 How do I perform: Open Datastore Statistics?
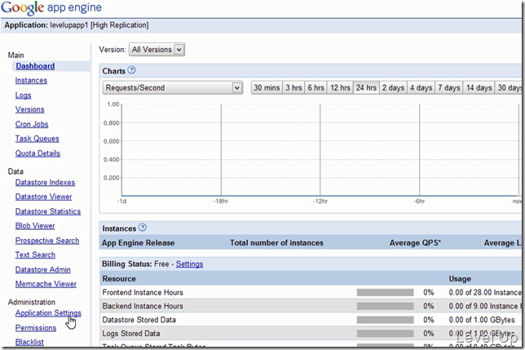coord(48,211)
